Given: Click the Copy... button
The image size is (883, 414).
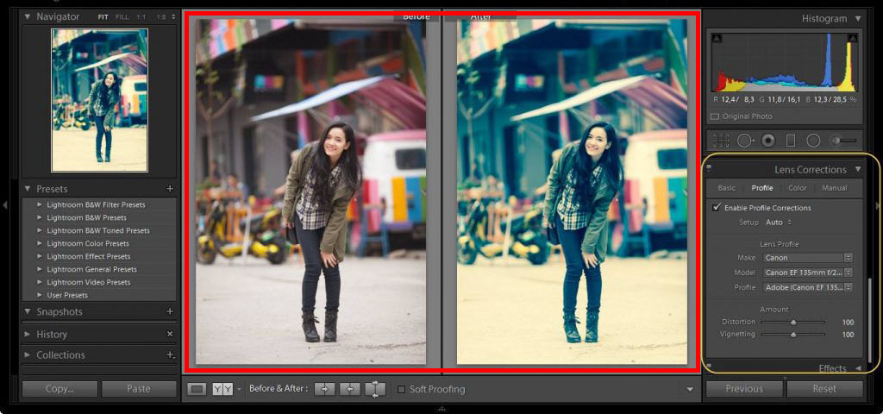Looking at the screenshot, I should (59, 389).
